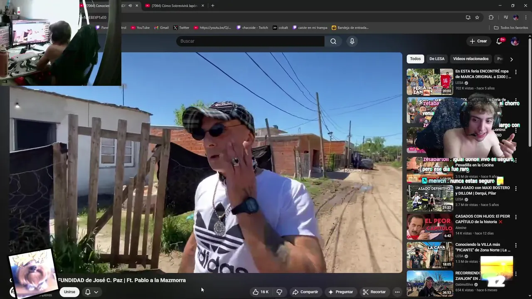532x299 pixels.
Task: Open the 'chacoide - Twitch' bookmark
Action: [x=253, y=28]
